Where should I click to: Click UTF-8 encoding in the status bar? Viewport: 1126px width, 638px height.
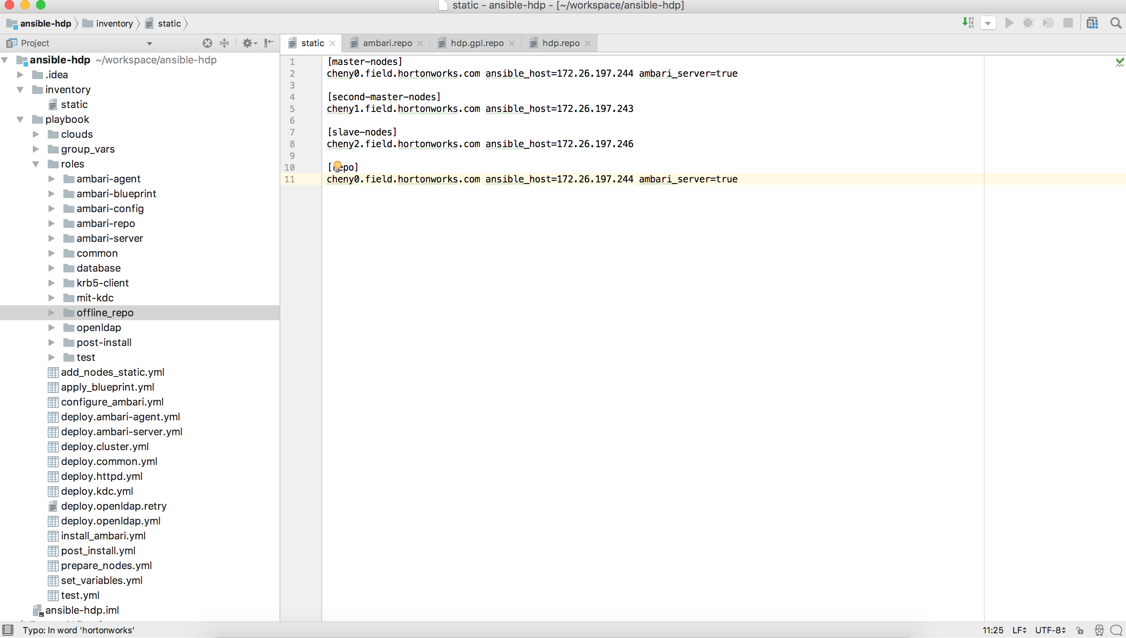[x=1048, y=630]
